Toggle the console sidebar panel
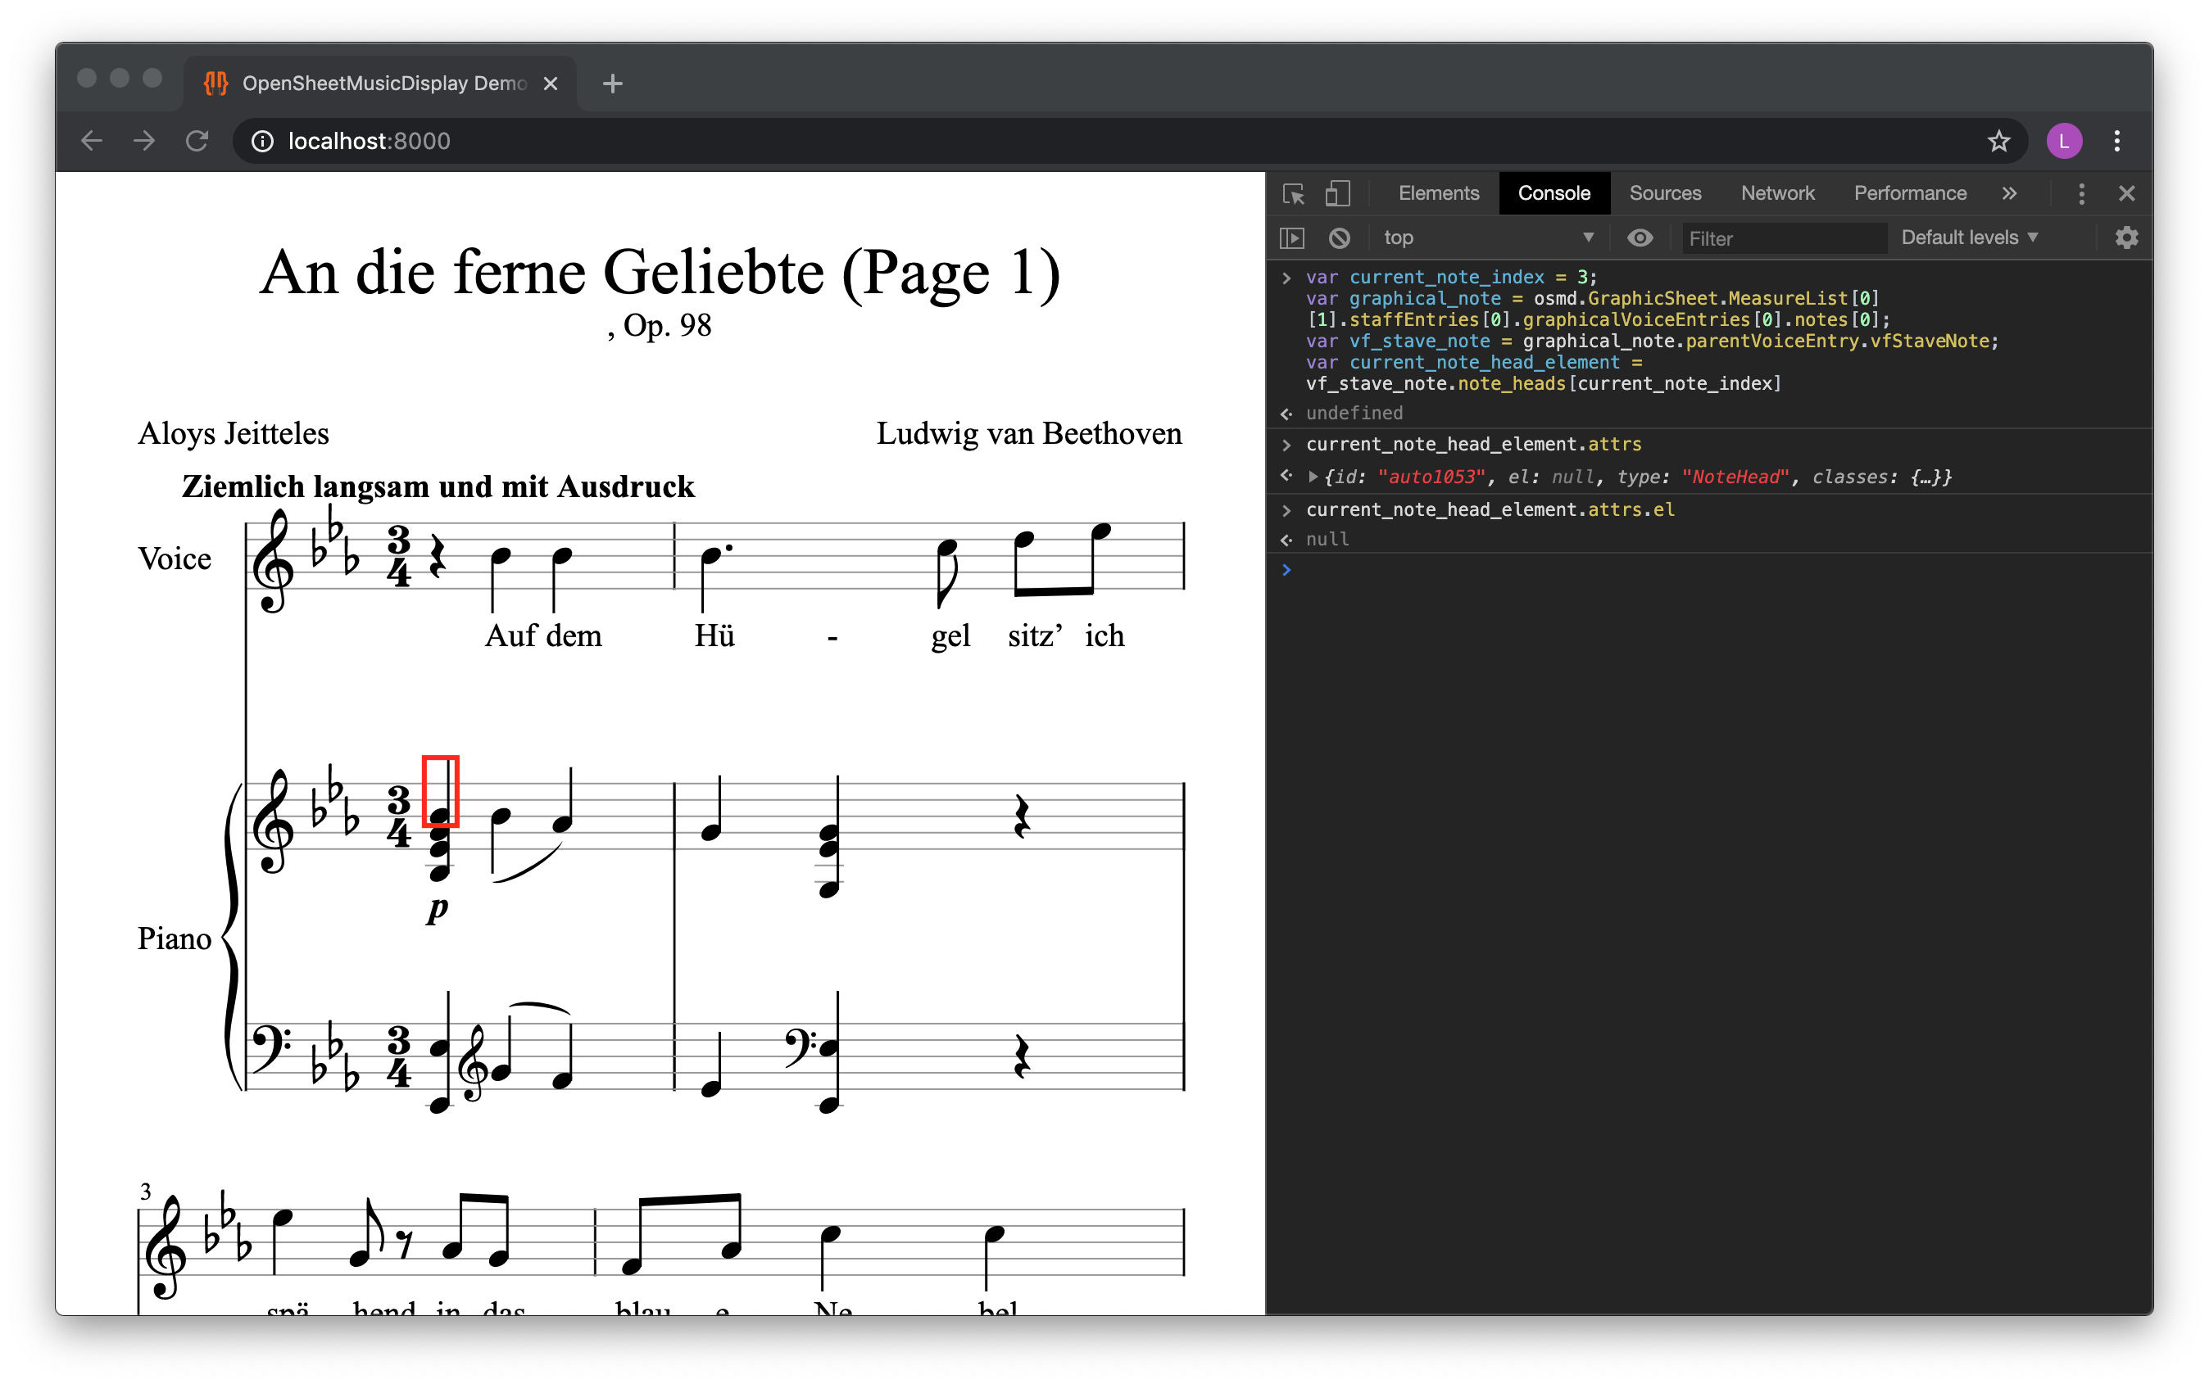The image size is (2209, 1384). pos(1292,238)
